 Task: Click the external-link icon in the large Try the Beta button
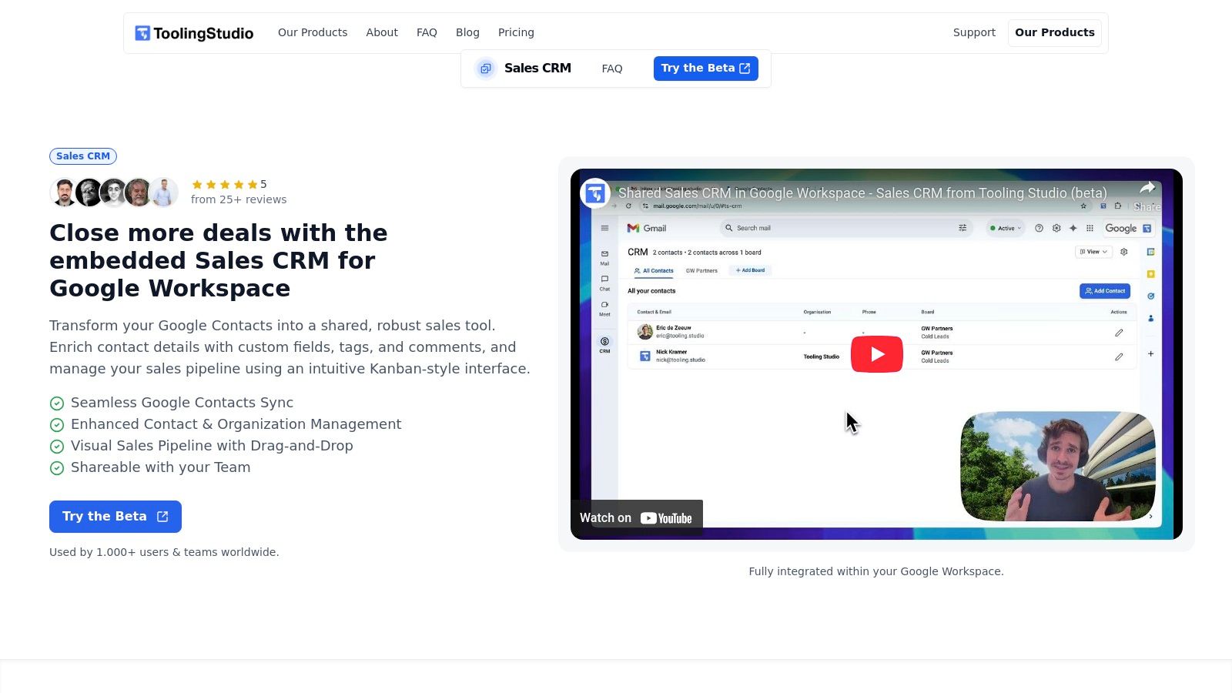162,517
